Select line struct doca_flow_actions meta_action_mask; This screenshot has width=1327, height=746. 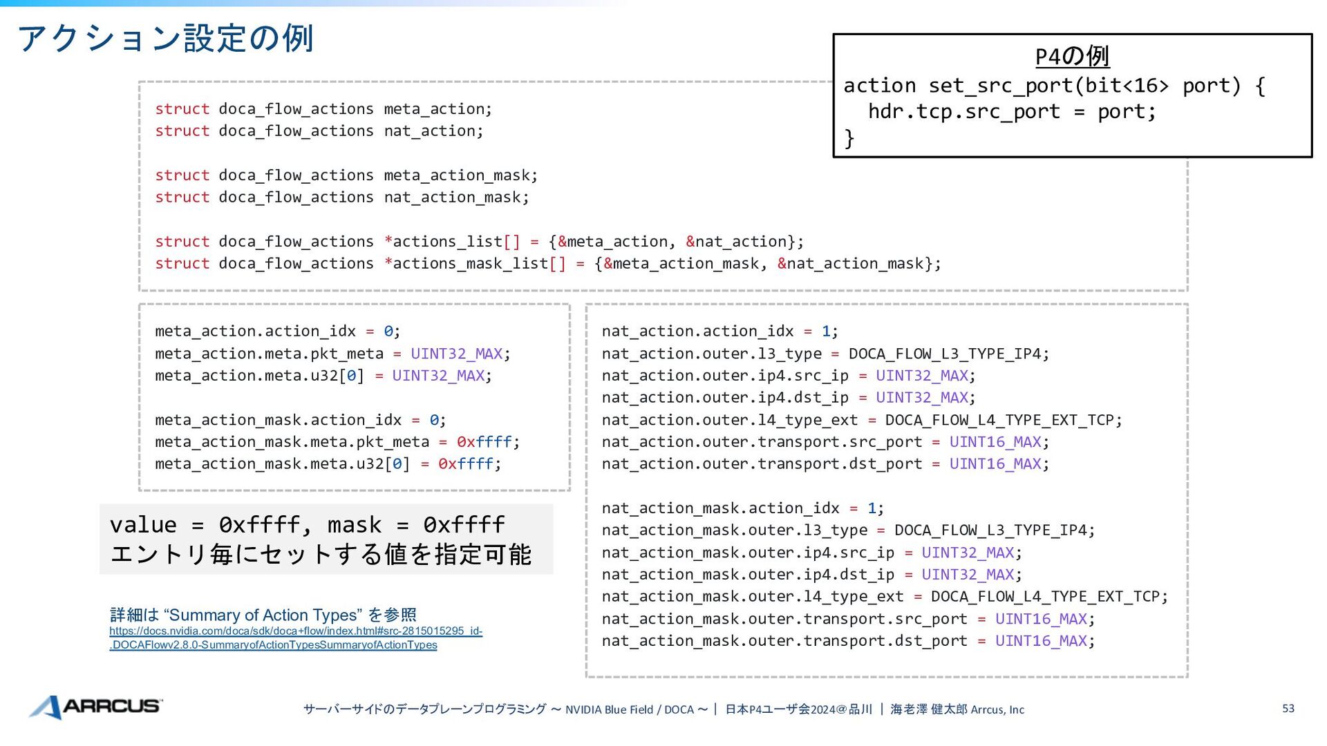(x=346, y=175)
